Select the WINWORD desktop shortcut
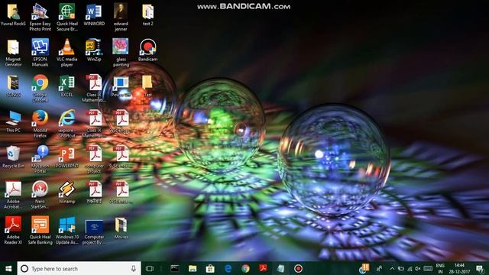This screenshot has height=275, width=489. point(94,15)
